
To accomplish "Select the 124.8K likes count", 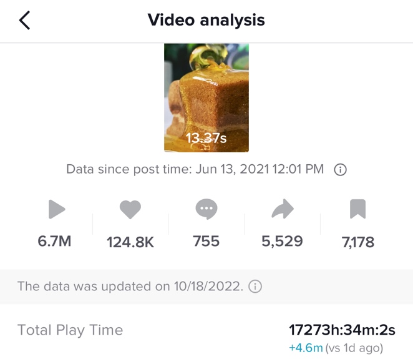I will click(130, 242).
